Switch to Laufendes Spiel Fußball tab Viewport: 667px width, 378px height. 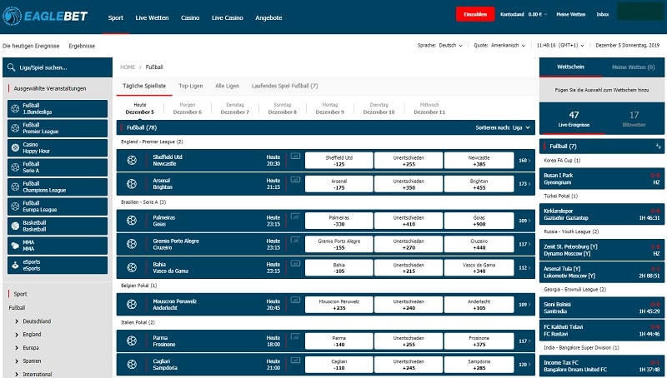284,86
